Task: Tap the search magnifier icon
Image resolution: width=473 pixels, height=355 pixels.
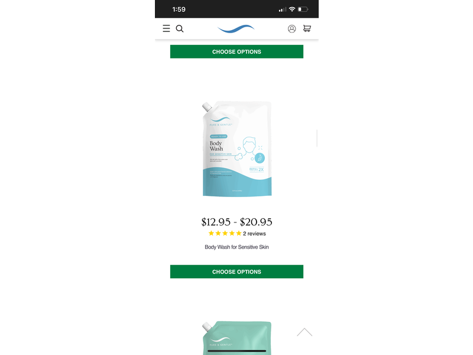Action: (180, 28)
